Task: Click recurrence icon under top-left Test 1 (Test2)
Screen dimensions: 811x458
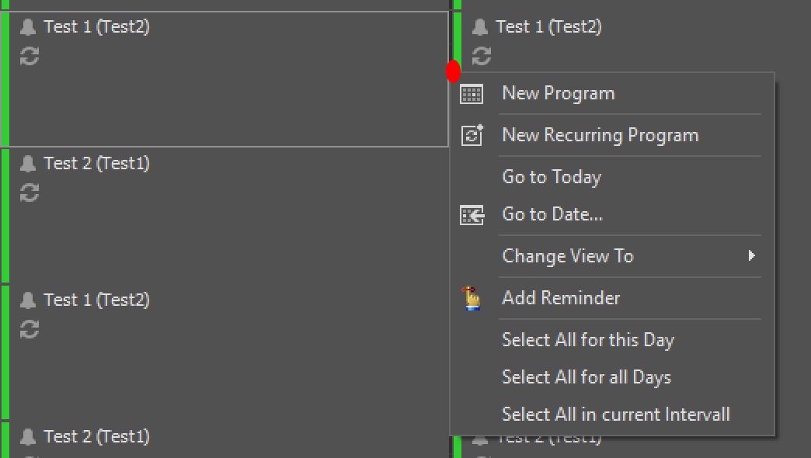Action: click(x=30, y=56)
